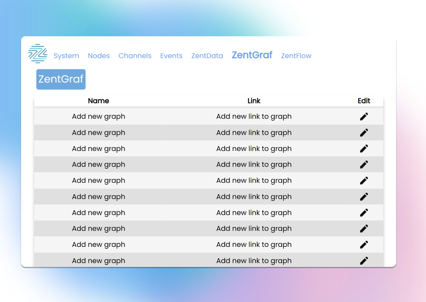This screenshot has height=302, width=426.
Task: Click 'Add new link to graph' seventh row
Action: coord(254,213)
